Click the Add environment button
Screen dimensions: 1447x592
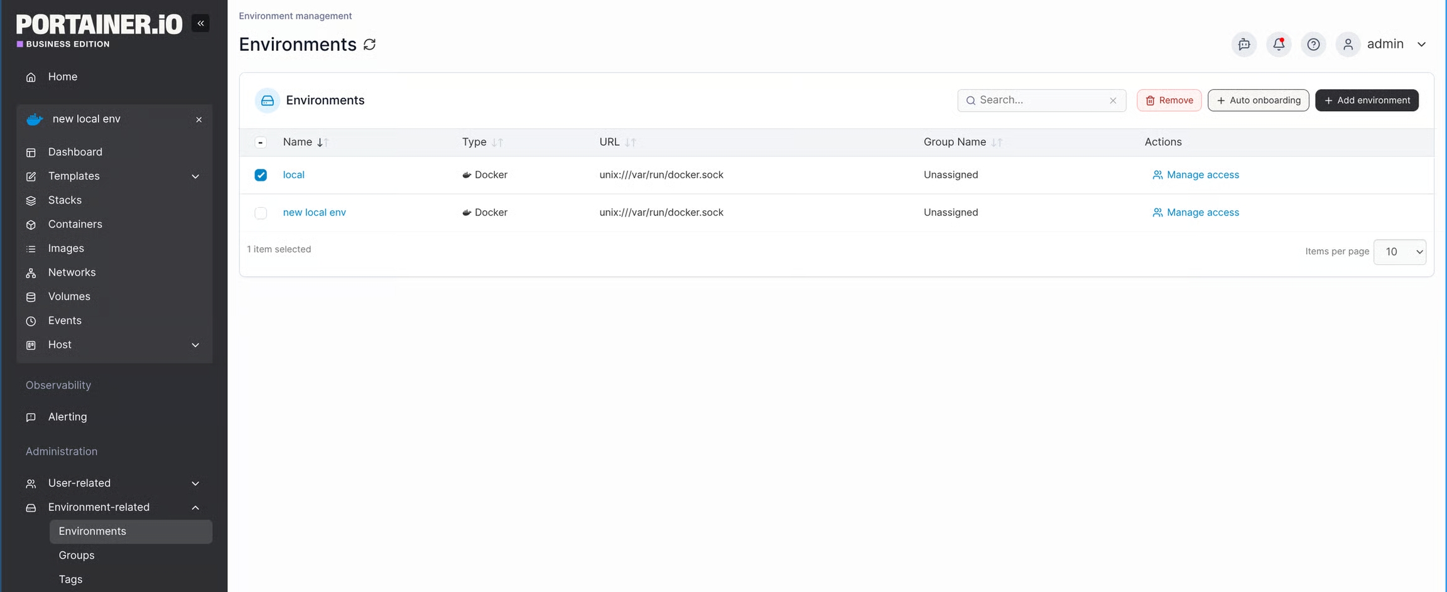pos(1367,100)
